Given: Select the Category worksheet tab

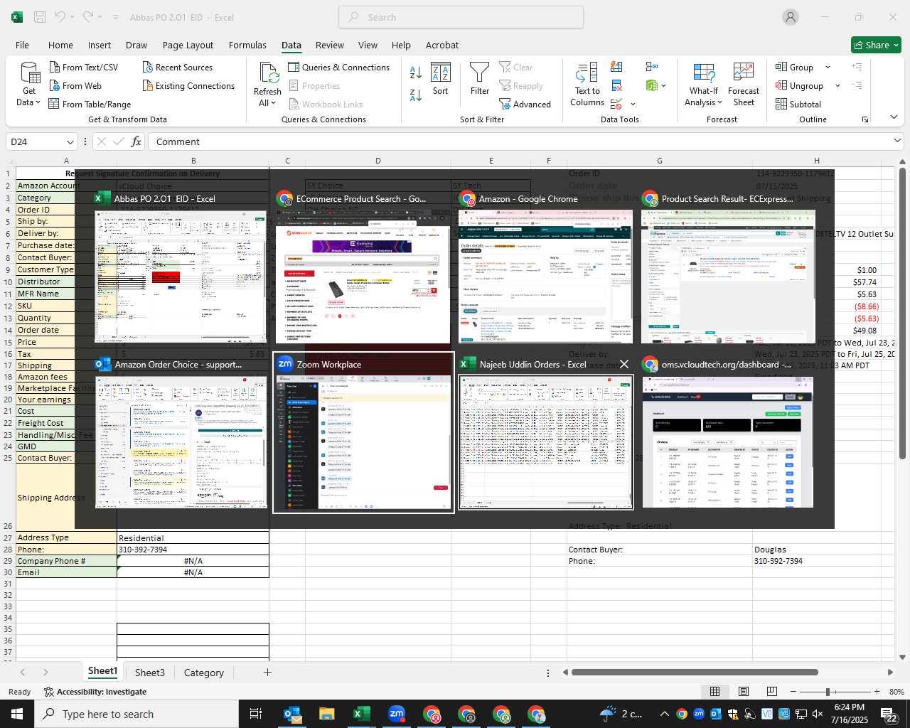Looking at the screenshot, I should [204, 673].
